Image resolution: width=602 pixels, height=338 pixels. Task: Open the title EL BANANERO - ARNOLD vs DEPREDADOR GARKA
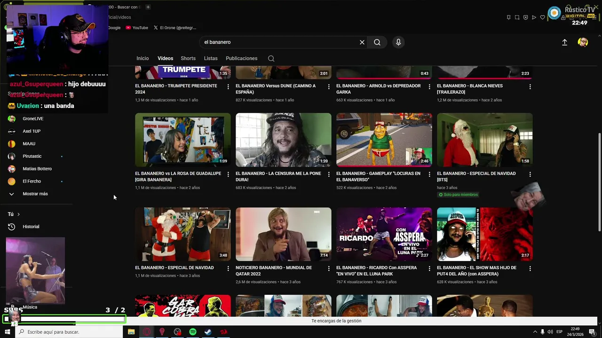click(x=379, y=89)
